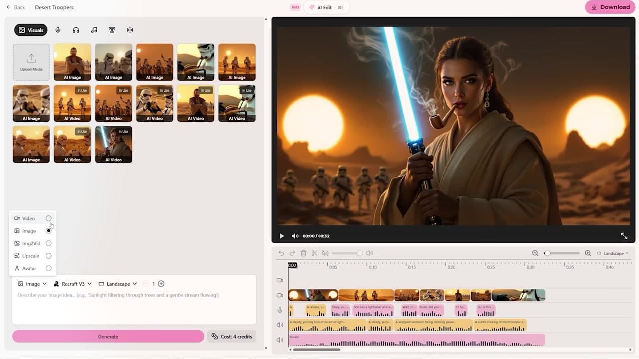Decrease image count with the minus icon
The height and width of the screenshot is (359, 639).
[x=146, y=284]
